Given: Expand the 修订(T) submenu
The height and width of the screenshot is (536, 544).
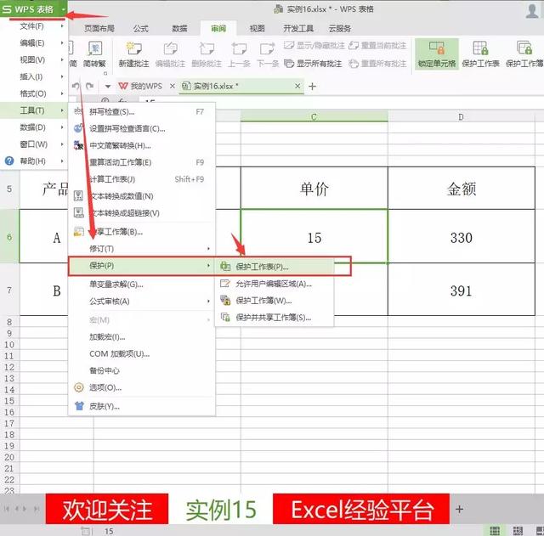Looking at the screenshot, I should pos(142,249).
